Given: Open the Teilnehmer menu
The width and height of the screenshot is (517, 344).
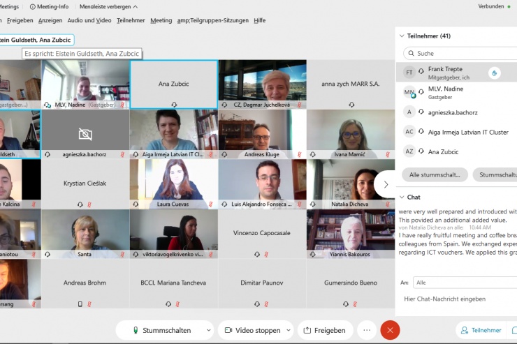Looking at the screenshot, I should [131, 20].
